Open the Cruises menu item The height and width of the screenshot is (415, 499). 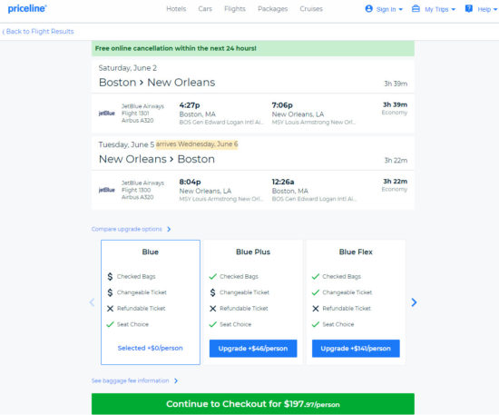tap(311, 9)
